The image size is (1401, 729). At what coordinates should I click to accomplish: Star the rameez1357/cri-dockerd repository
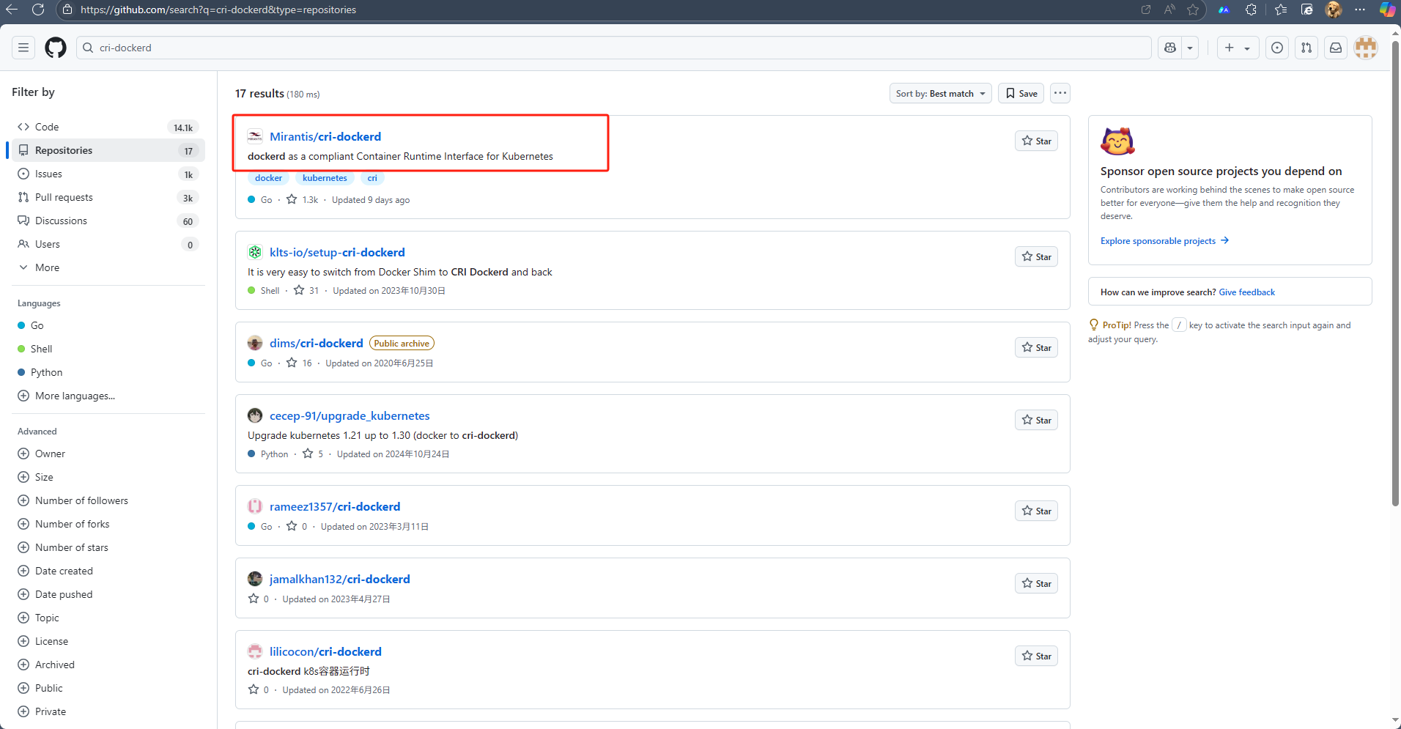[x=1036, y=511]
